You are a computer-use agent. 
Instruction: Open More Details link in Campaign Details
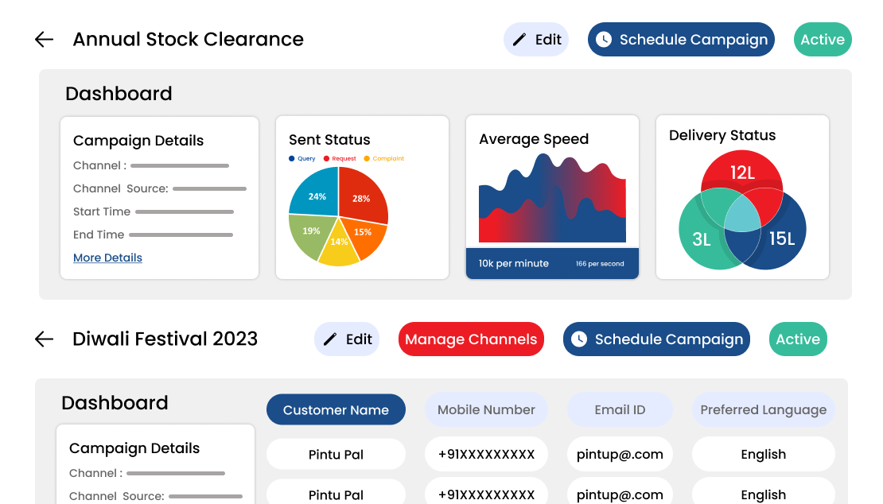click(107, 258)
